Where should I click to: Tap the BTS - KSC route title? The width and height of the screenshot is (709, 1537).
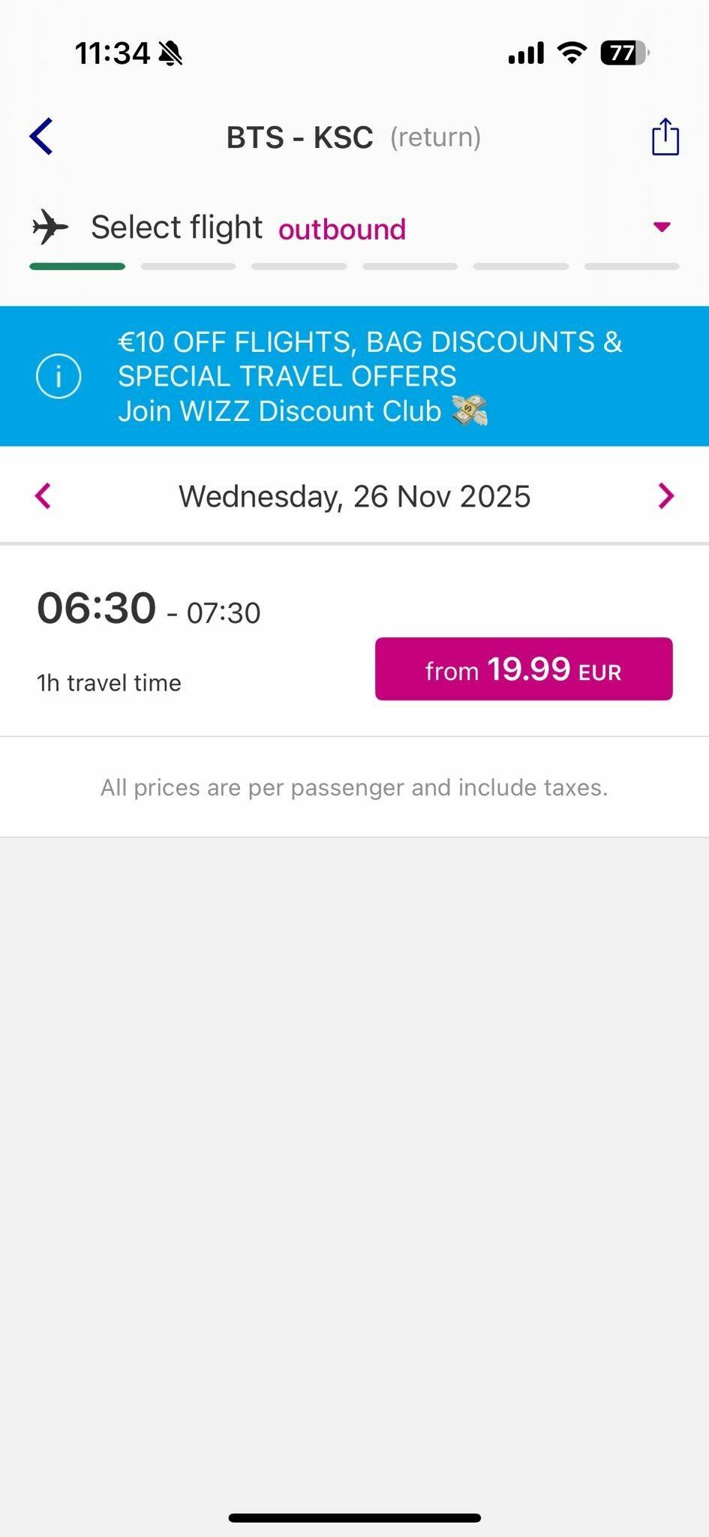click(299, 137)
